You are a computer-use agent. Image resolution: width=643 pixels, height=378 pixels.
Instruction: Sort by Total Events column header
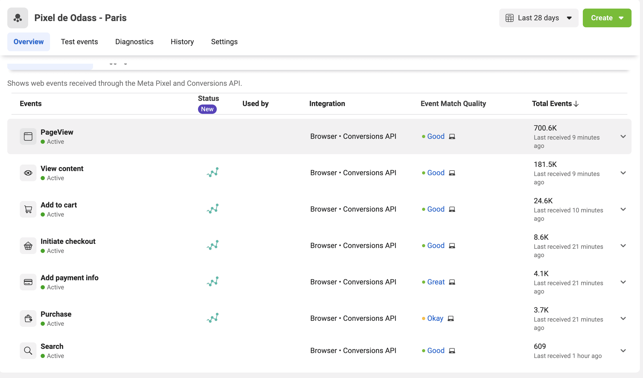[555, 104]
